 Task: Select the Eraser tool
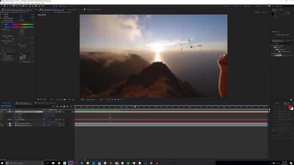36,6
